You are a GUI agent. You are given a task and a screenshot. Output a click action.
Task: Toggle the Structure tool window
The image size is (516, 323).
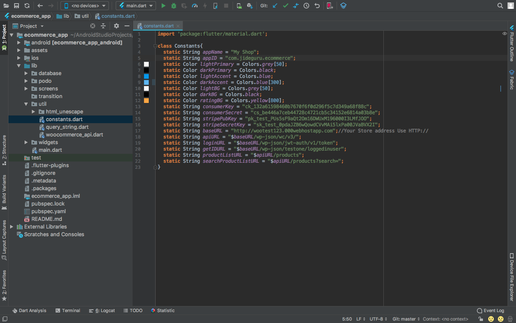point(4,150)
